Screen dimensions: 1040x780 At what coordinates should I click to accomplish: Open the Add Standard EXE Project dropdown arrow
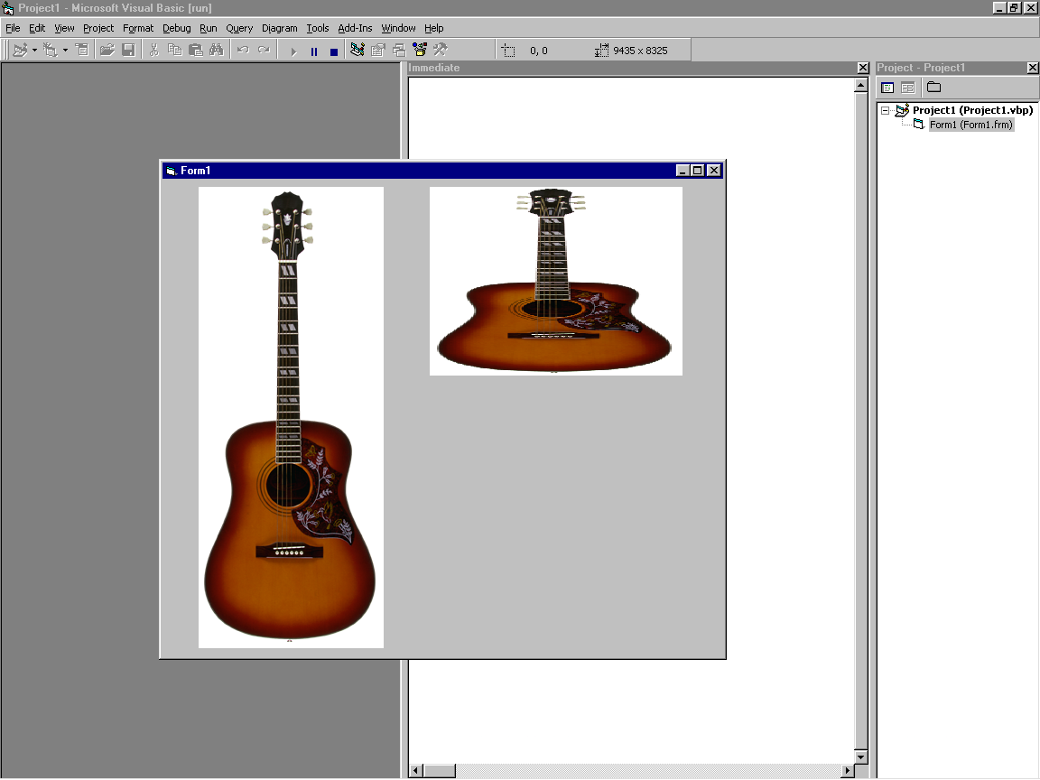(x=34, y=51)
